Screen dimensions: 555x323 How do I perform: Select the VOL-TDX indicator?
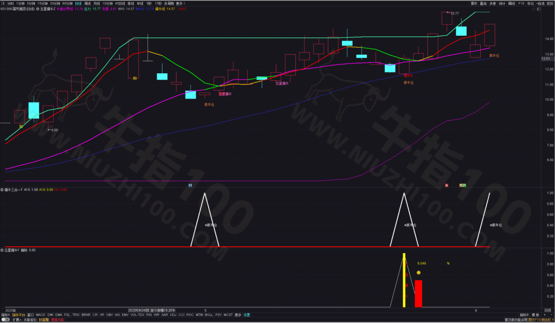point(137,315)
